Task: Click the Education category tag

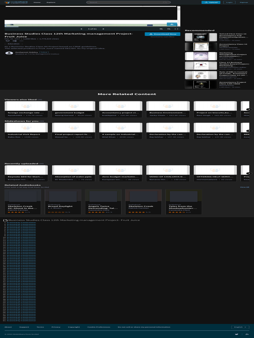Action: click(x=14, y=44)
